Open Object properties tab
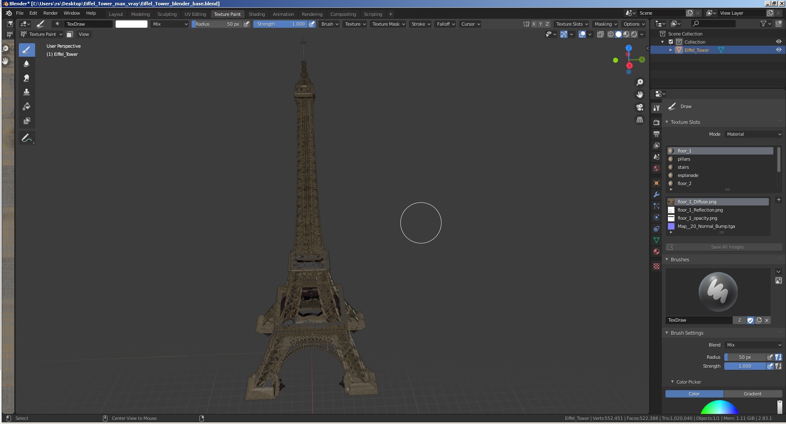Viewport: 786px width, 424px height. tap(656, 183)
